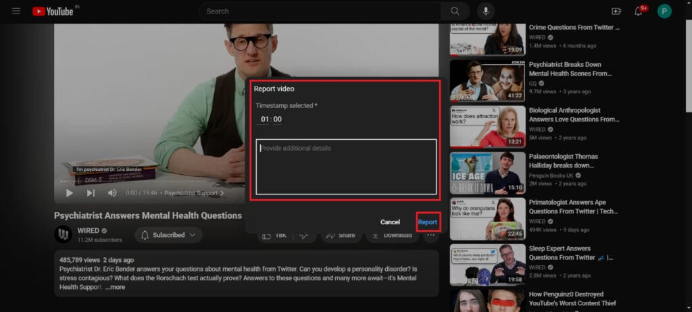Start voice search with microphone icon
The height and width of the screenshot is (312, 692).
pyautogui.click(x=486, y=11)
